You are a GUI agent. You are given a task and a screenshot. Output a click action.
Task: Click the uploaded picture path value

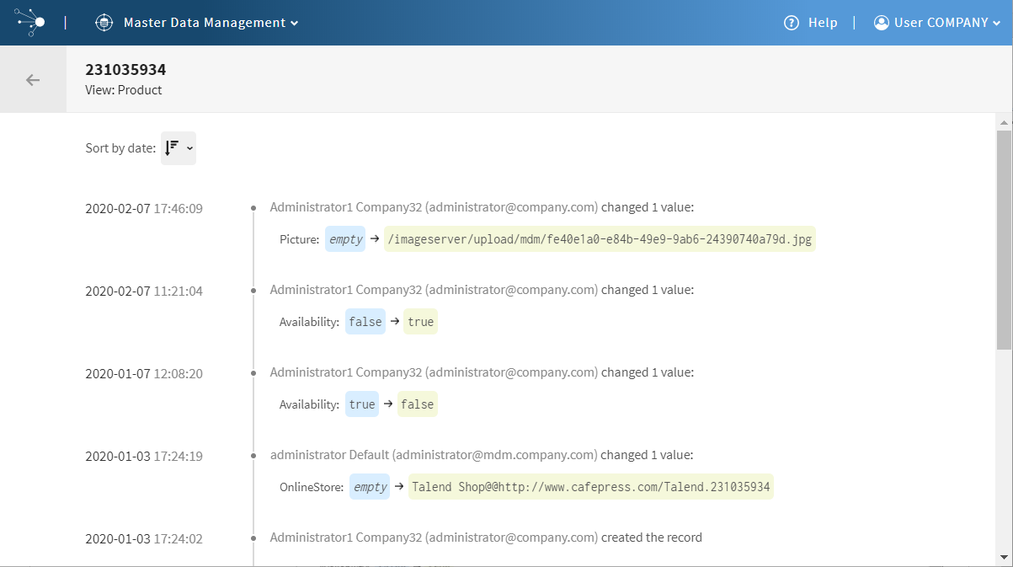(x=600, y=239)
